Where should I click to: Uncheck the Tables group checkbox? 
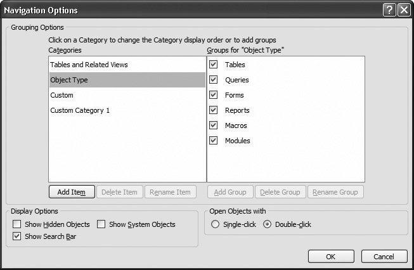(x=214, y=65)
